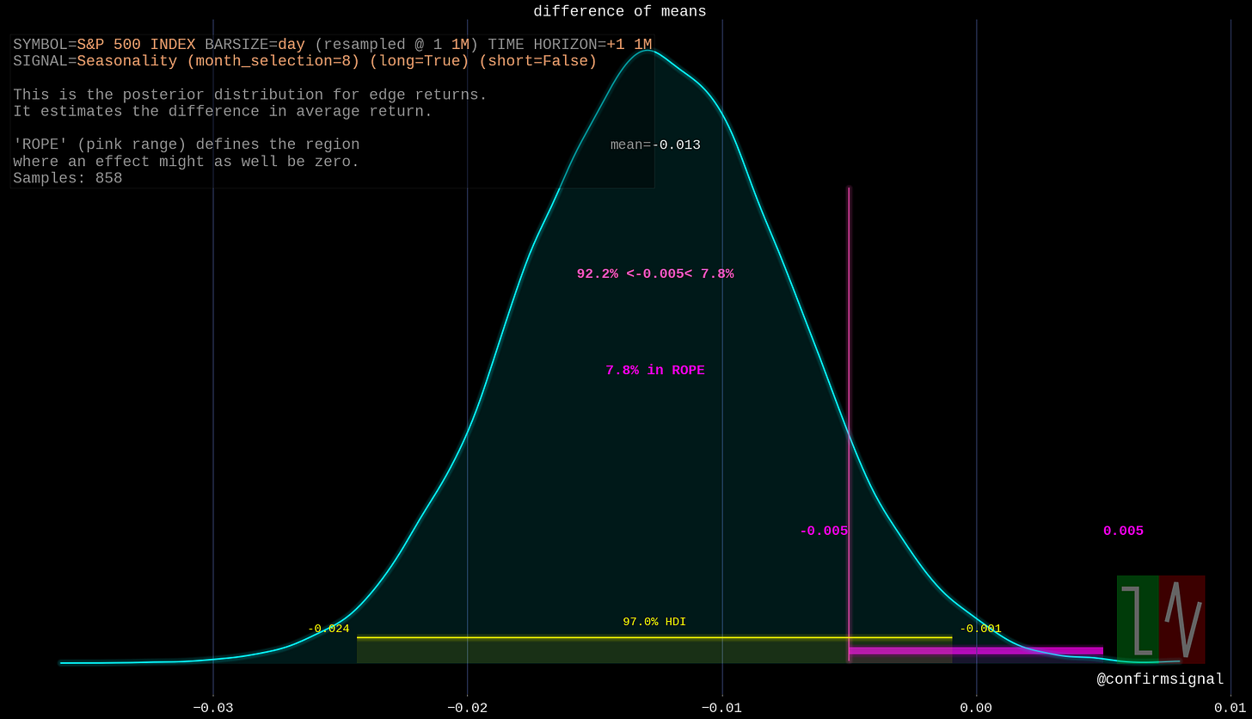Click the x-axis tick label "-0.03"
This screenshot has width=1252, height=719.
pos(212,707)
